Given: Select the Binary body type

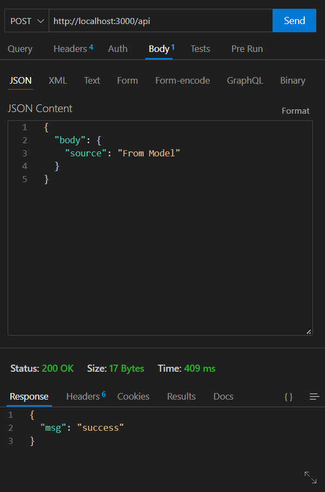Looking at the screenshot, I should pyautogui.click(x=293, y=81).
